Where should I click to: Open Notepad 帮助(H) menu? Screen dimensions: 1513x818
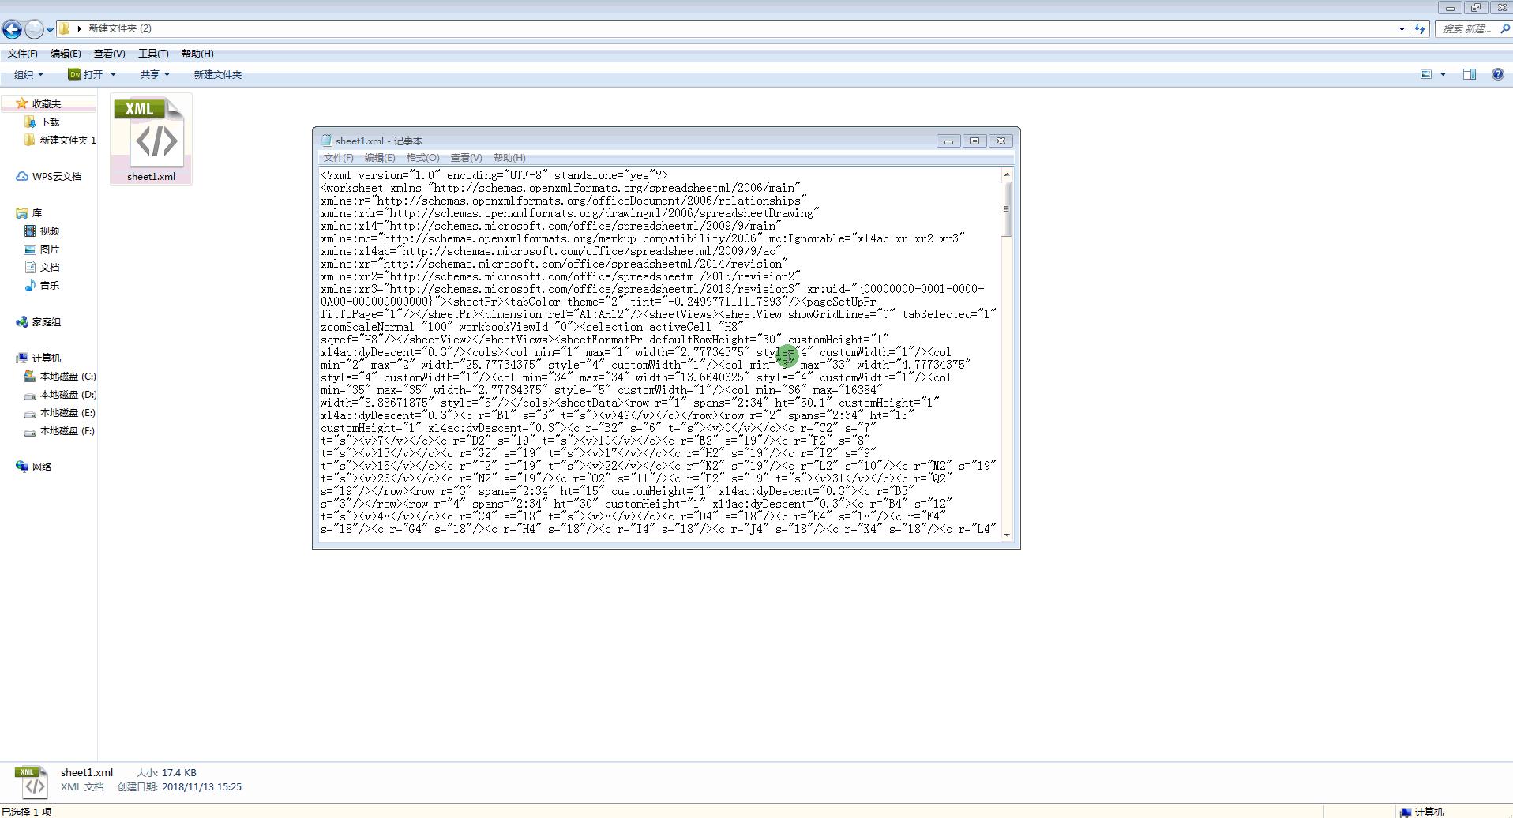point(509,158)
